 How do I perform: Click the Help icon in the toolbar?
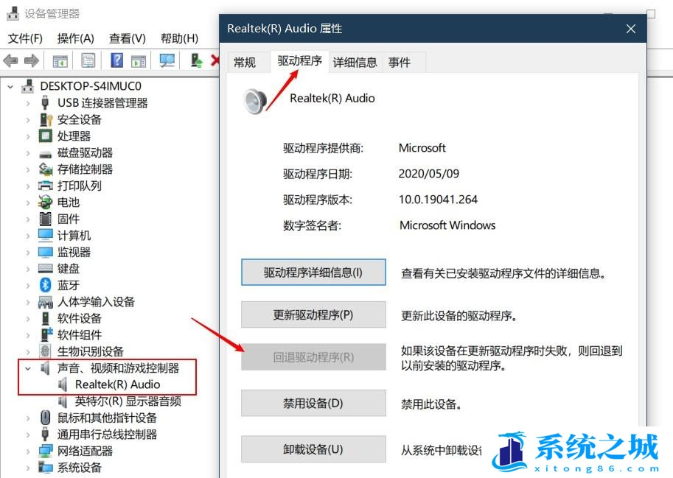pos(116,60)
